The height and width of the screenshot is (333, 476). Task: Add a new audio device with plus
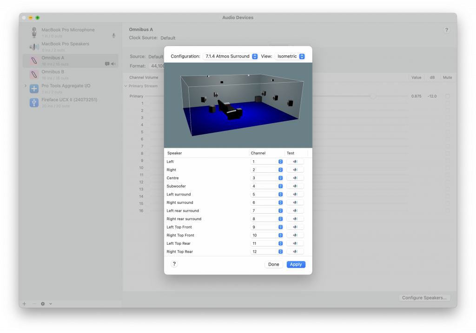click(24, 304)
